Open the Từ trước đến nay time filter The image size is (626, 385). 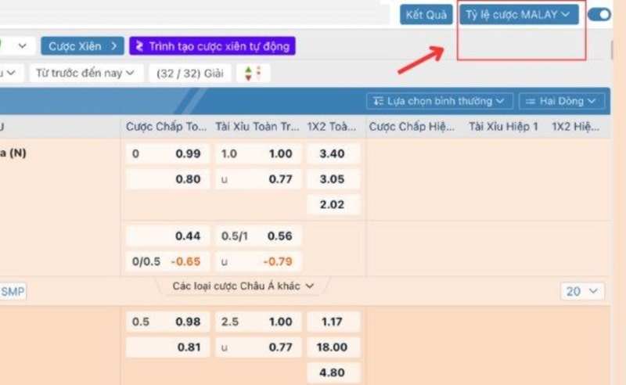pos(86,73)
